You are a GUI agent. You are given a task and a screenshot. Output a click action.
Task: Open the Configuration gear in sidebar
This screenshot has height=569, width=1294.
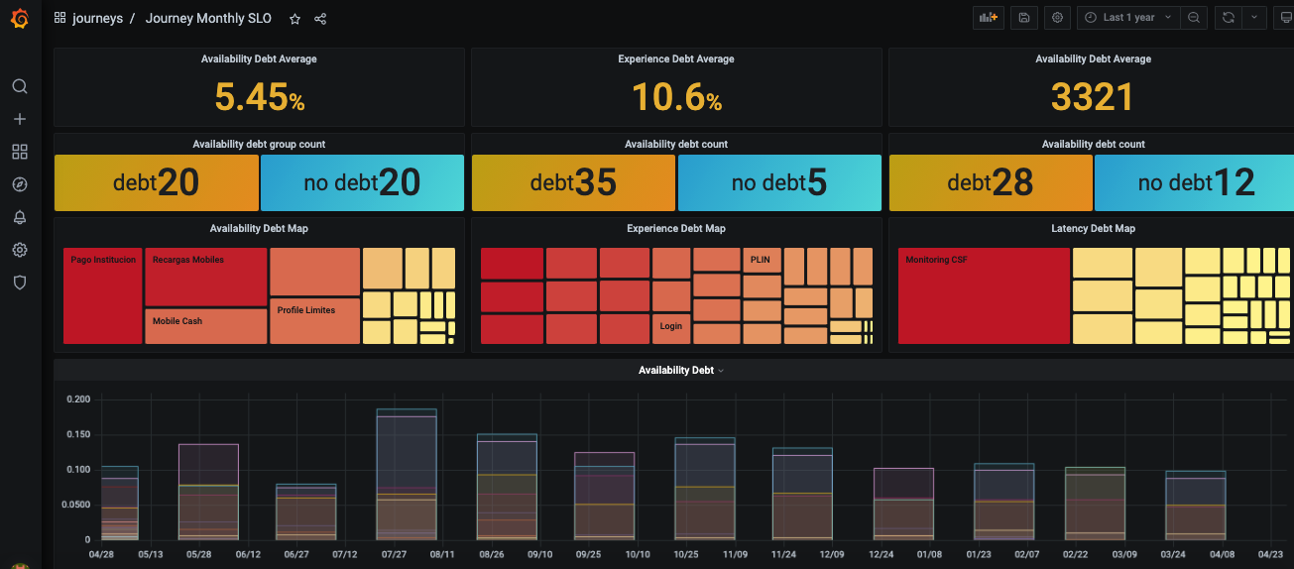click(19, 250)
